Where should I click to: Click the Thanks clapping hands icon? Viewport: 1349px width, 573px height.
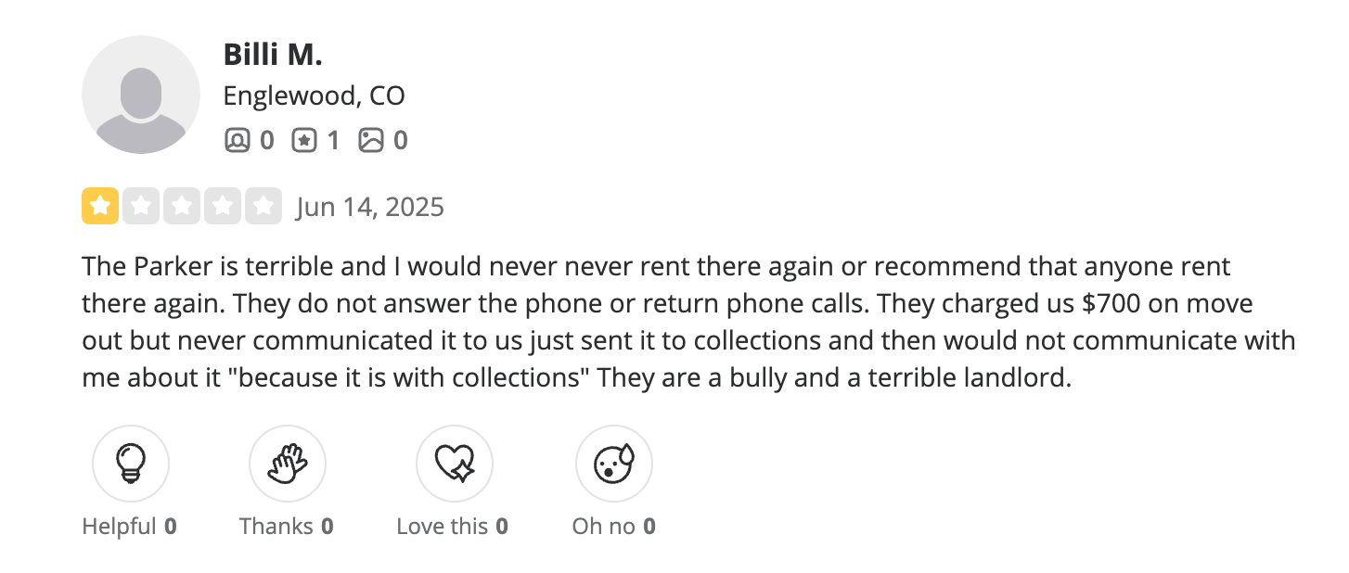tap(287, 463)
